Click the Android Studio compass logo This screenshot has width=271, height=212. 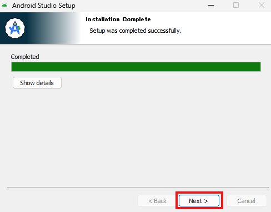[15, 28]
